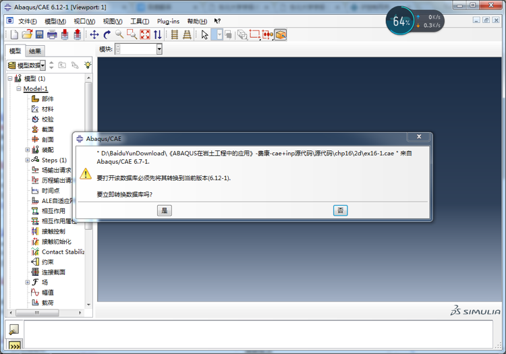The image size is (506, 354).
Task: Click the model tree horizontal scrollbar
Action: coord(37,313)
